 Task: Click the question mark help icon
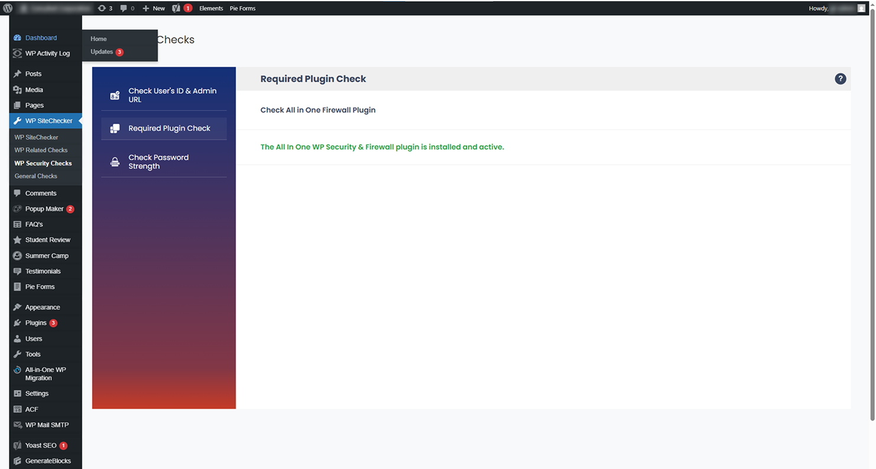pyautogui.click(x=840, y=79)
